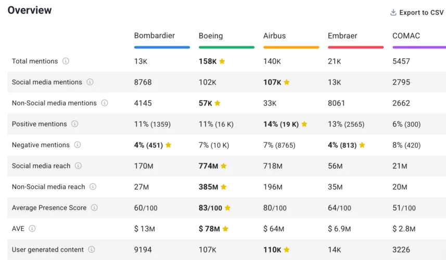Click Embraer non-social mentions value 8061
446x260 pixels.
pyautogui.click(x=336, y=103)
